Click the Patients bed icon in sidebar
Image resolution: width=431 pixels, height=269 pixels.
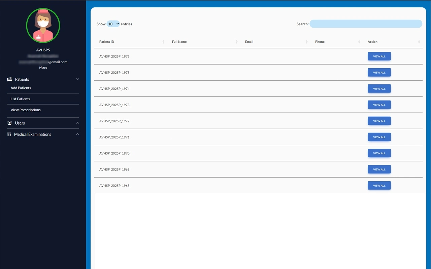(9, 79)
